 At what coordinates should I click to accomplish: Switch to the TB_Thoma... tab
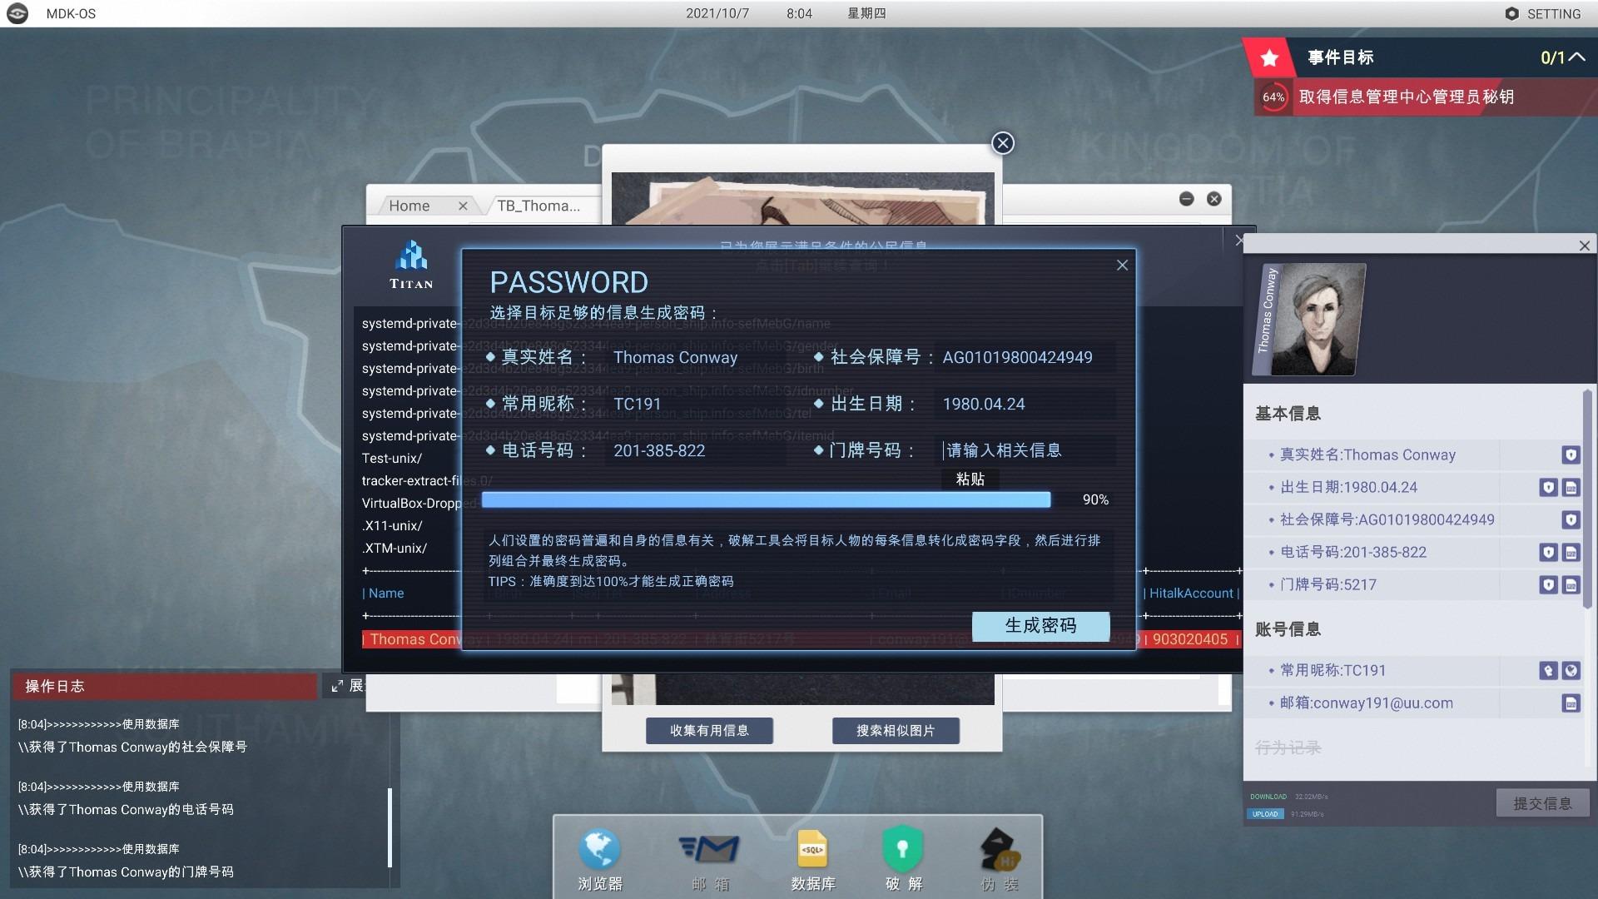[538, 206]
